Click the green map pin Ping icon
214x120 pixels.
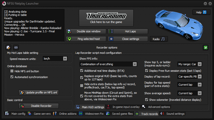(x=69, y=39)
